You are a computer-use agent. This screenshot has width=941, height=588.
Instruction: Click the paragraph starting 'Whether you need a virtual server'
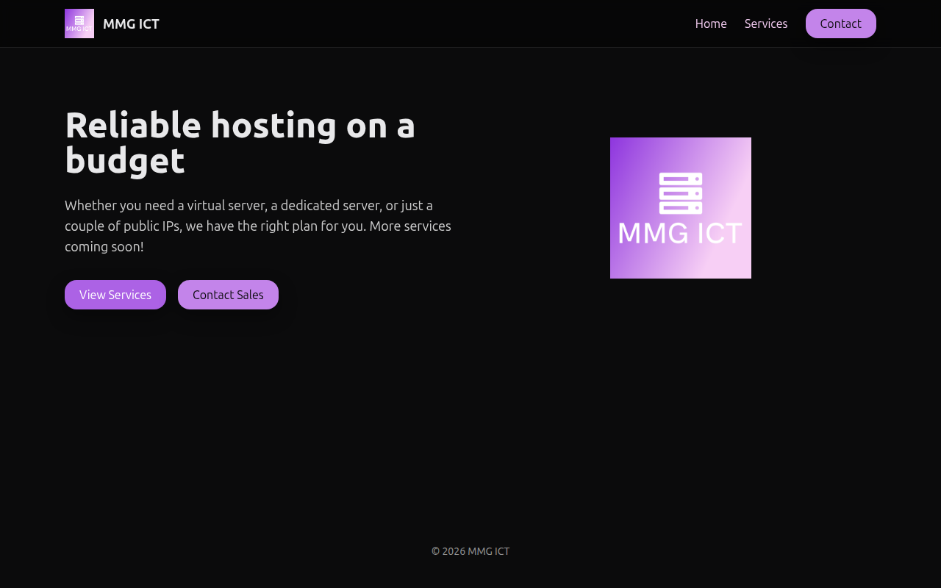[x=258, y=226]
